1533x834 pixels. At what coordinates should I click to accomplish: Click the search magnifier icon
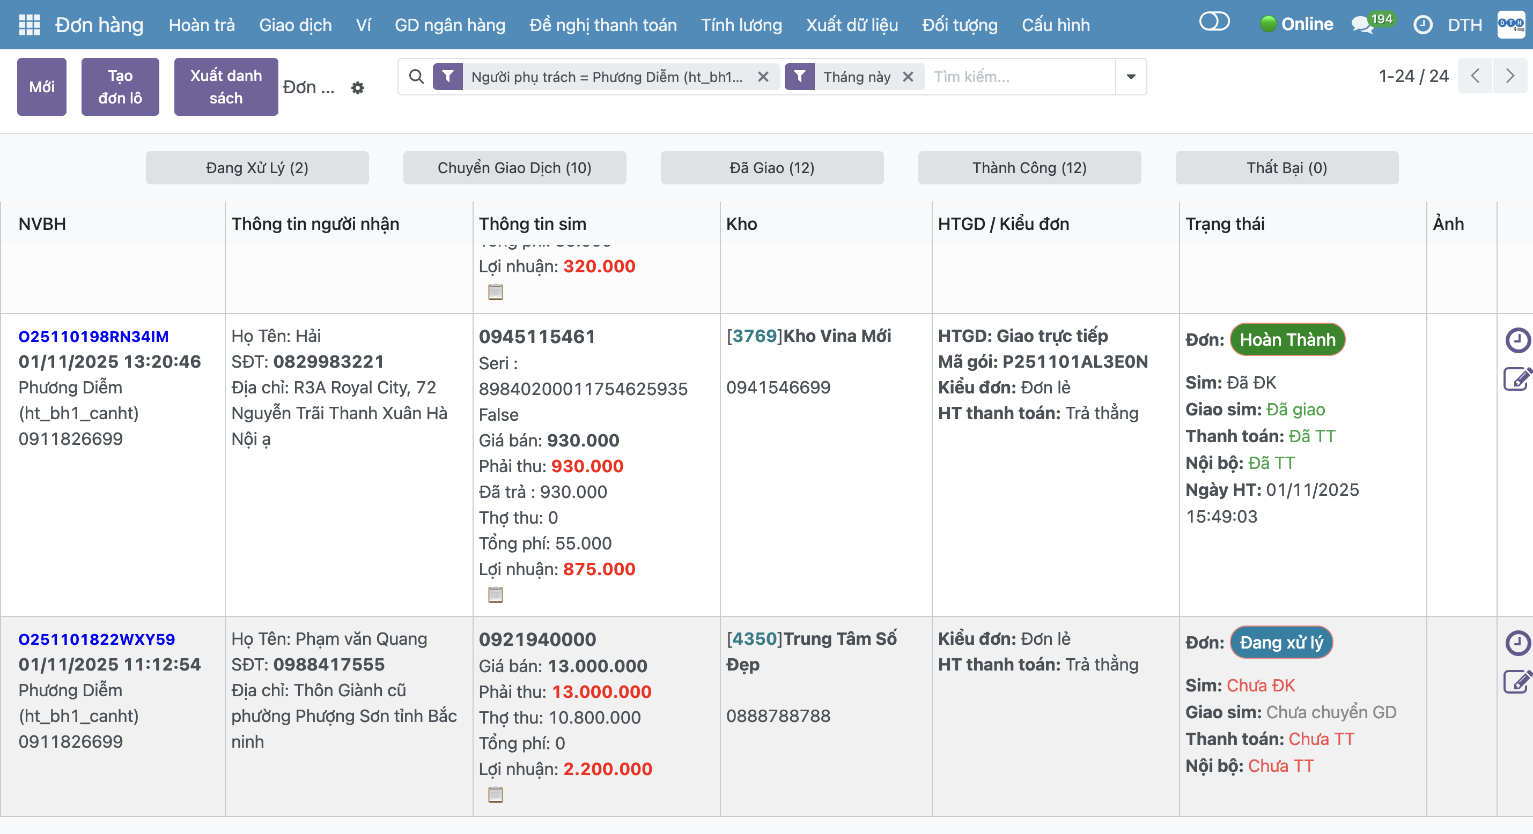tap(417, 77)
